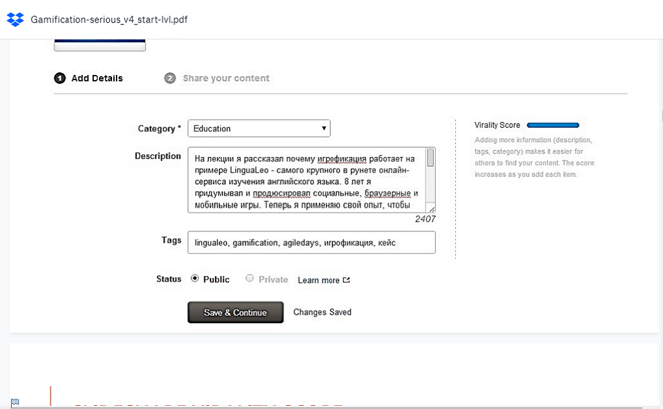The image size is (663, 409).
Task: Click the step 1 number badge
Action: (60, 78)
